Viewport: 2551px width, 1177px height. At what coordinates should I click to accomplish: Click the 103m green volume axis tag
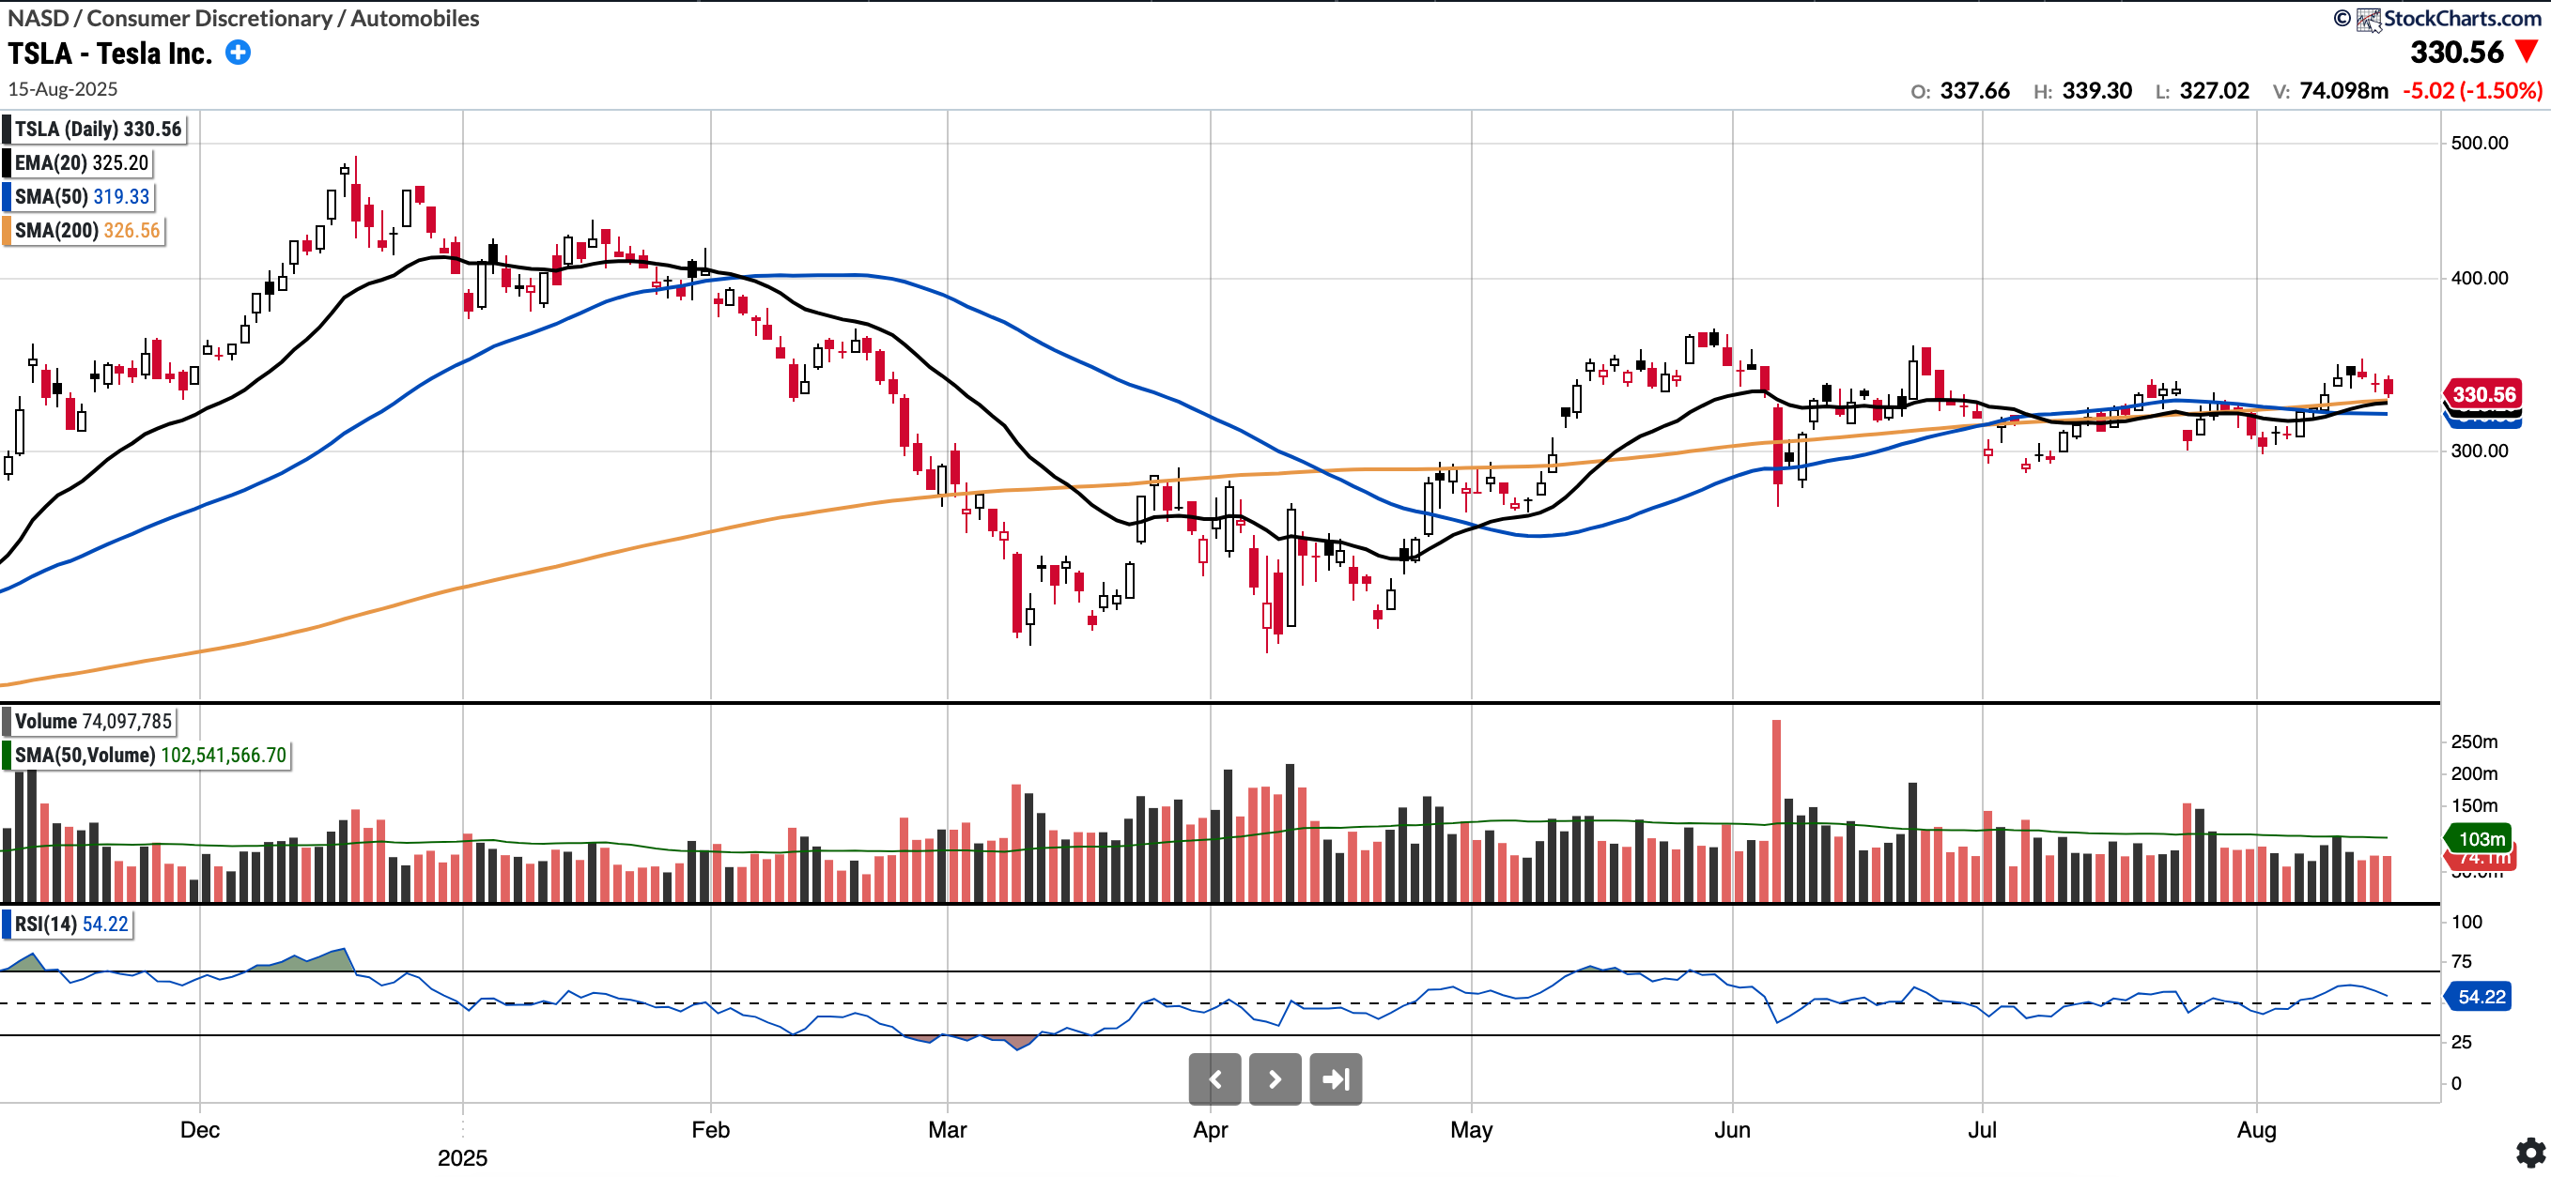pyautogui.click(x=2481, y=838)
